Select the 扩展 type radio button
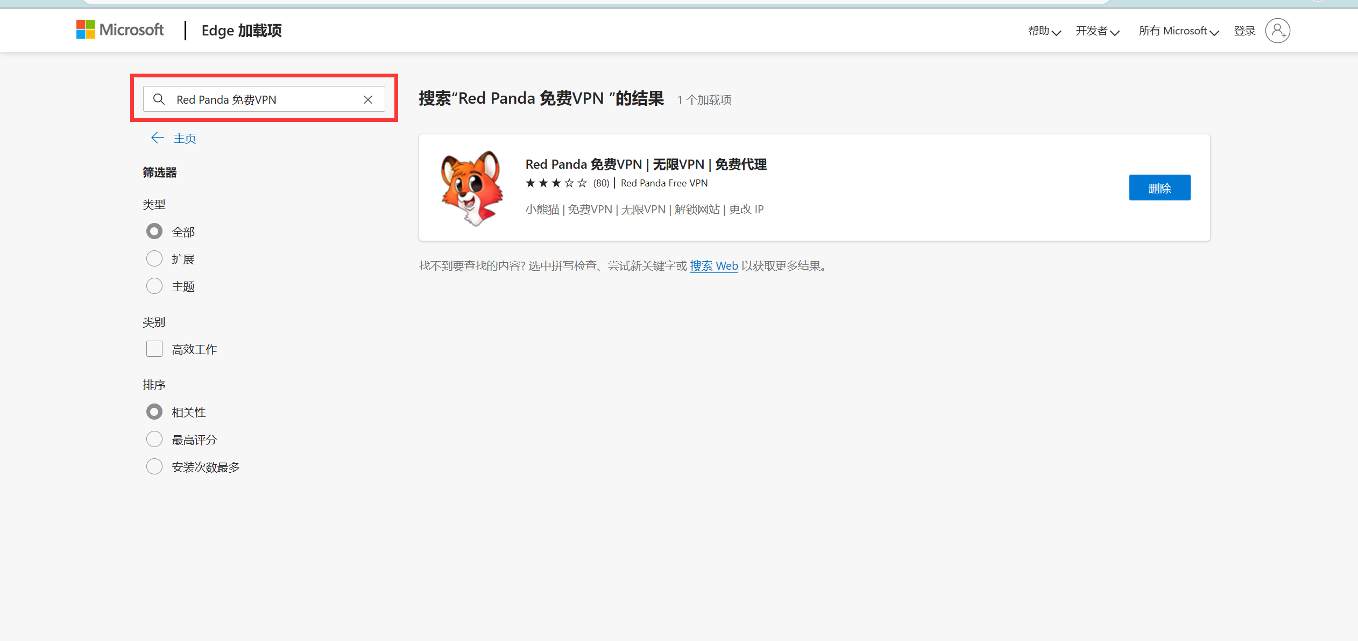The width and height of the screenshot is (1358, 641). pyautogui.click(x=154, y=259)
